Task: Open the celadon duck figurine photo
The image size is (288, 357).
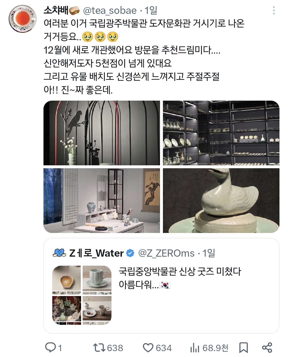Action: (221, 200)
